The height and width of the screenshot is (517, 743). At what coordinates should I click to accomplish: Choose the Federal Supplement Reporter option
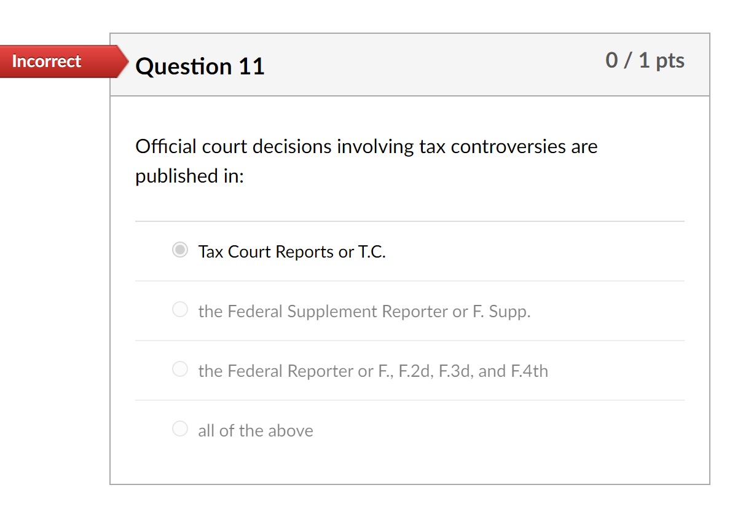tap(180, 310)
